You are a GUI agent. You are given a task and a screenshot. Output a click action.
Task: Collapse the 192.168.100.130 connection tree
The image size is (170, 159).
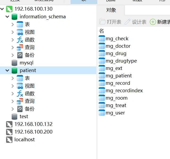(x=2, y=9)
